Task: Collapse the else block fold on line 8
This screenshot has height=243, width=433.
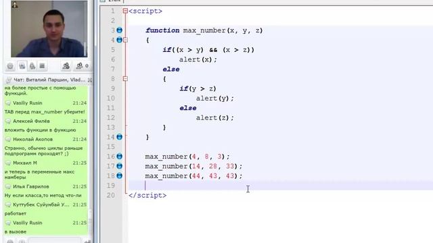Action: tap(125, 79)
